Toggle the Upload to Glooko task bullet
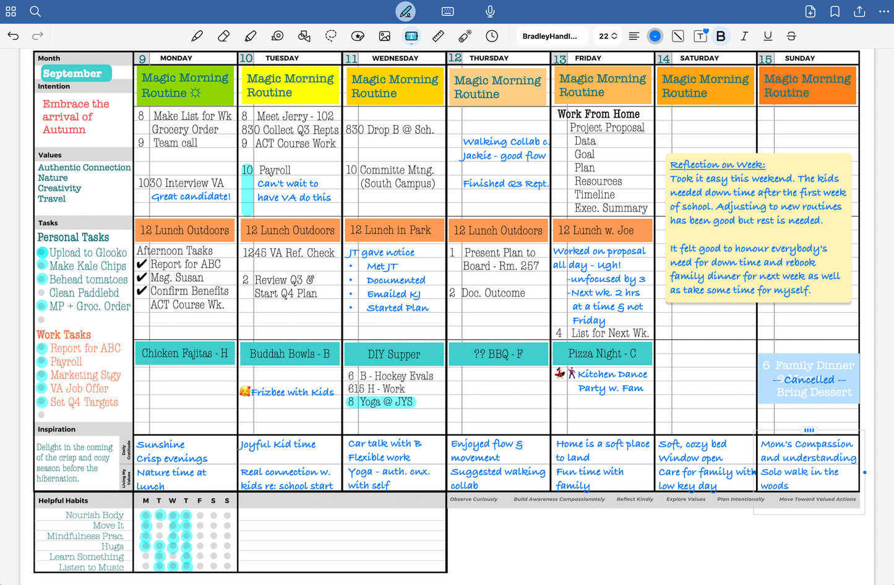The height and width of the screenshot is (585, 894). coord(42,253)
